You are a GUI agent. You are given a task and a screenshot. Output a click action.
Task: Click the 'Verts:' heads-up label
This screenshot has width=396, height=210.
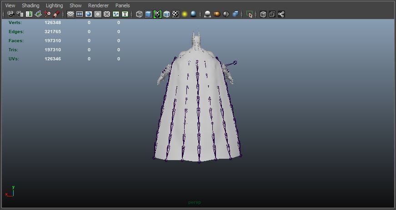pyautogui.click(x=15, y=22)
